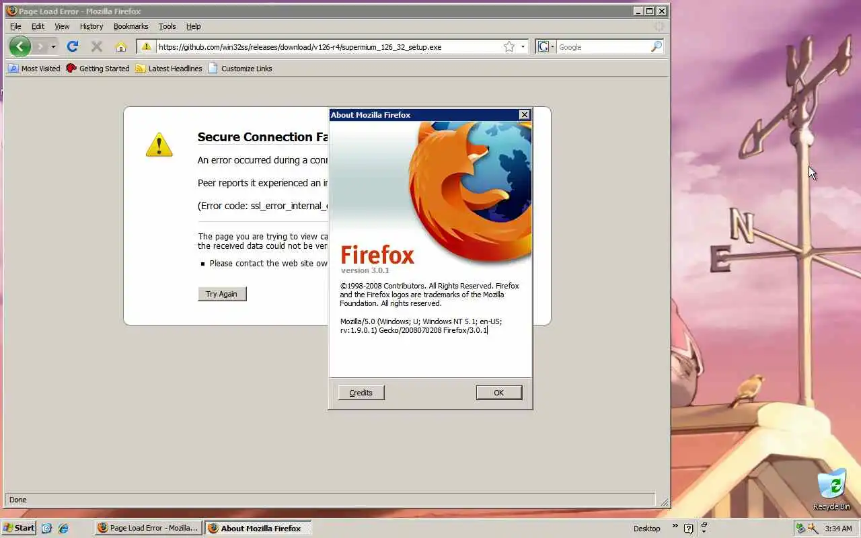The width and height of the screenshot is (861, 538).
Task: Click the Try Again button
Action: coord(222,294)
